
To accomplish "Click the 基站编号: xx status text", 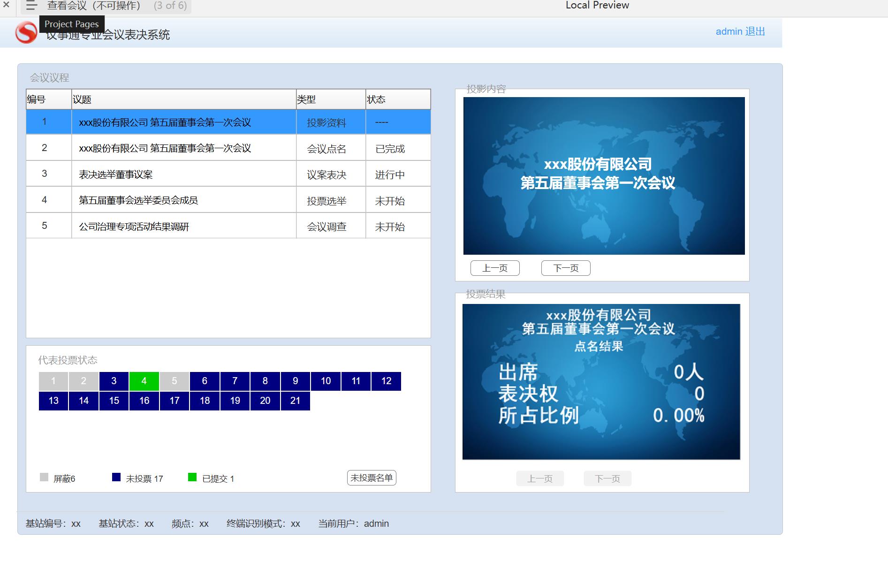I will tap(53, 523).
